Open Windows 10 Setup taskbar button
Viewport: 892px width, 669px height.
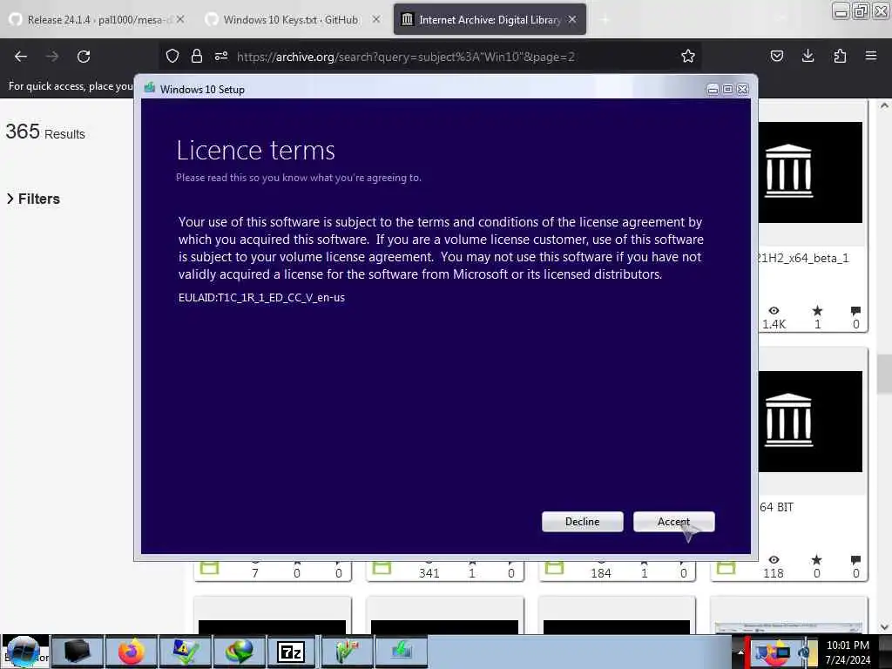point(402,652)
